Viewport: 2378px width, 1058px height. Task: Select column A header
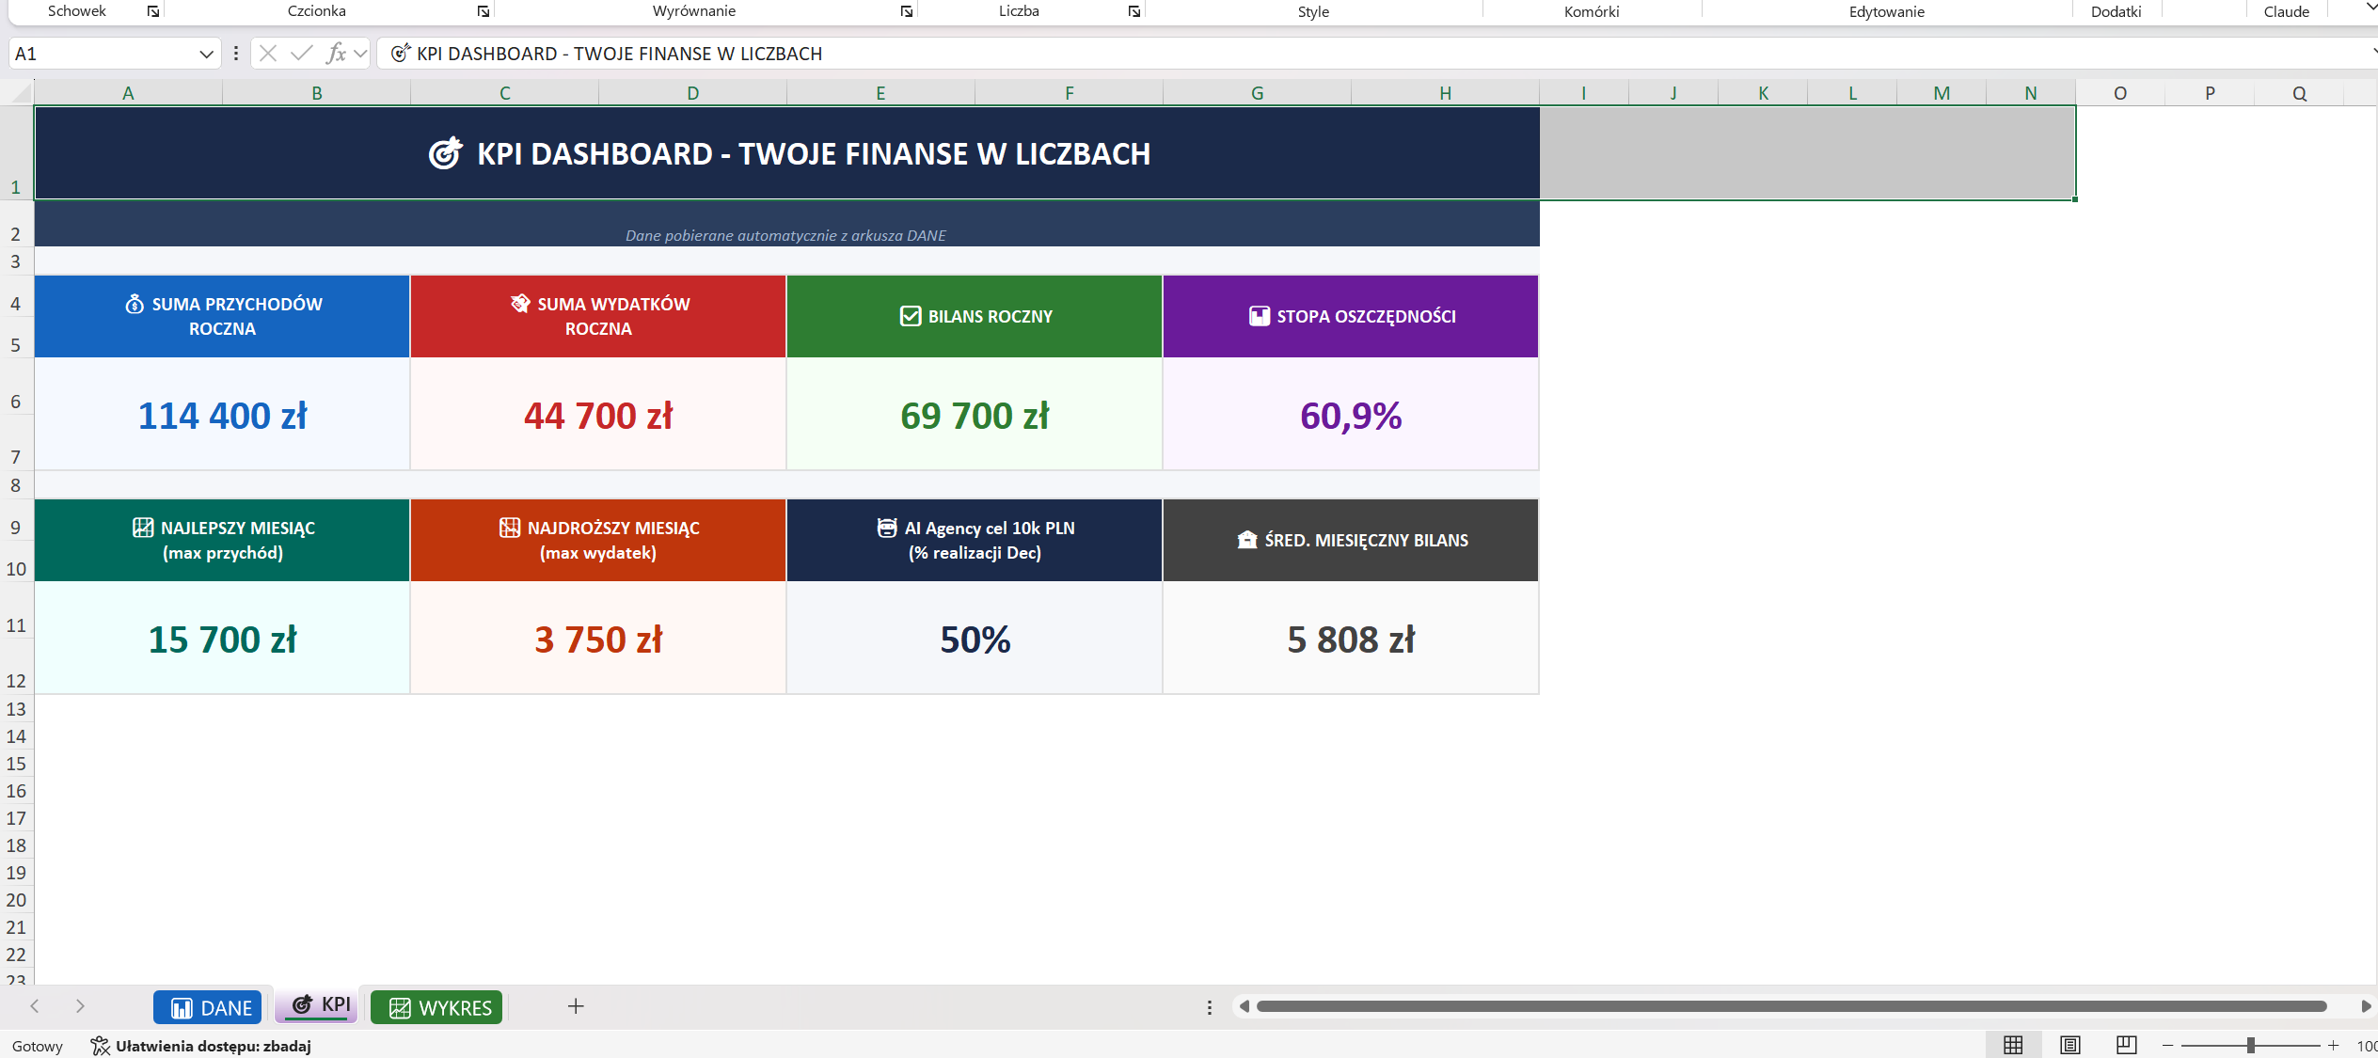pos(129,93)
